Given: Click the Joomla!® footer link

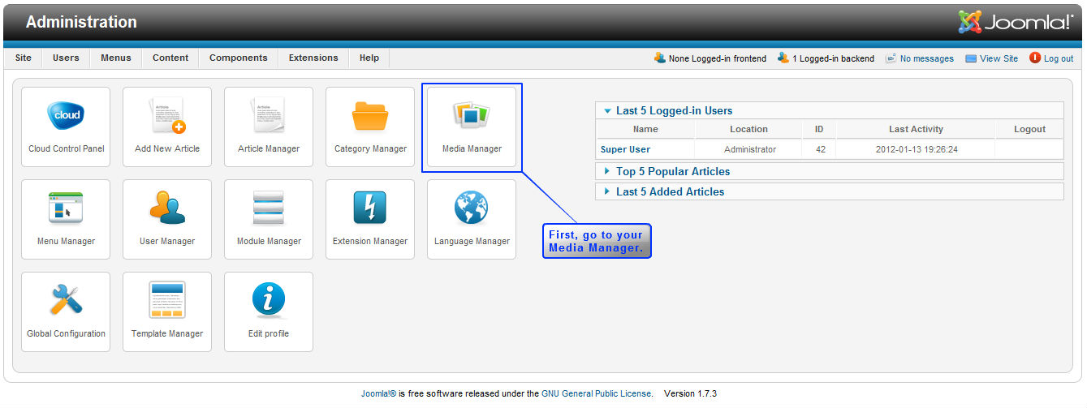Looking at the screenshot, I should [x=378, y=393].
